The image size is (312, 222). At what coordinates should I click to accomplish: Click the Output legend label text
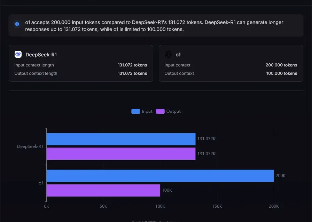coord(173,111)
